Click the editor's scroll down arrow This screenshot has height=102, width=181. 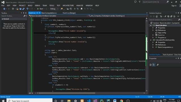[x=146, y=91]
